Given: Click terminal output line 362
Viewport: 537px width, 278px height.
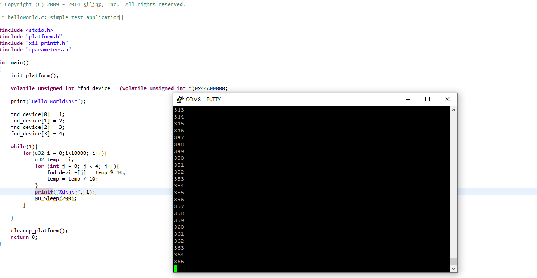Looking at the screenshot, I should [x=179, y=241].
